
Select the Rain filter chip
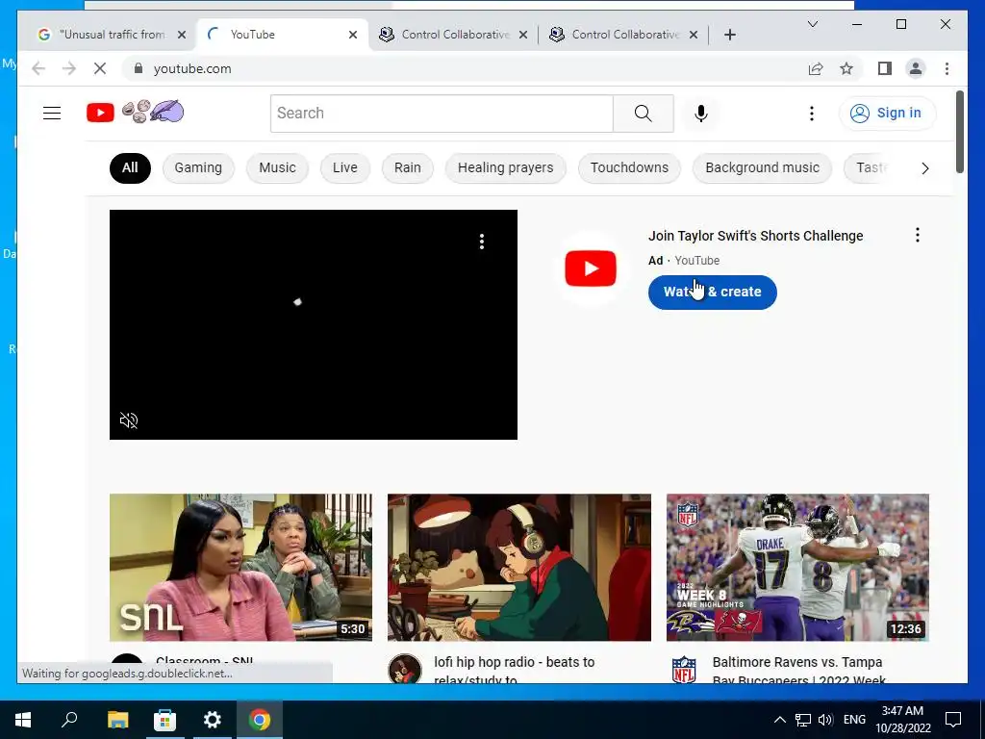coord(408,167)
